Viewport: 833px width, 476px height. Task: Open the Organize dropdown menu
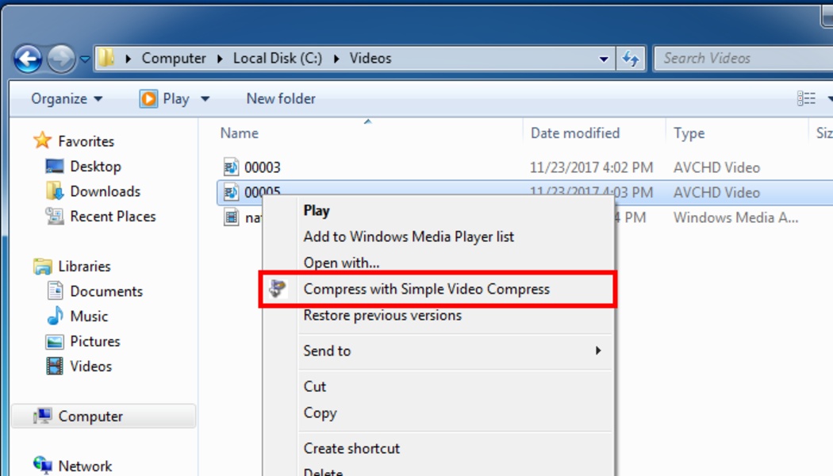(x=67, y=98)
